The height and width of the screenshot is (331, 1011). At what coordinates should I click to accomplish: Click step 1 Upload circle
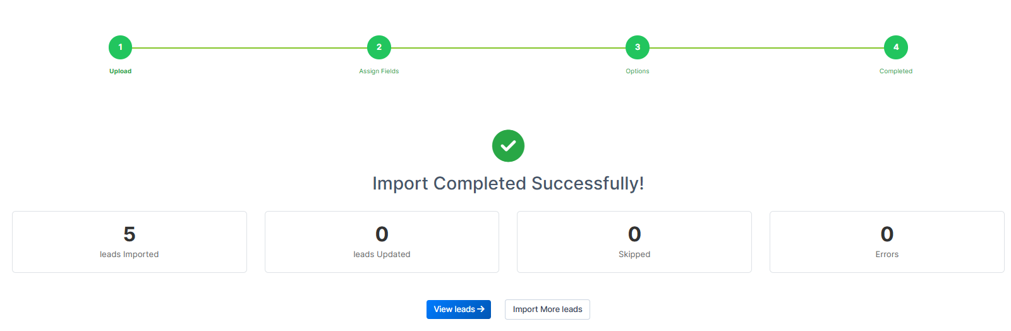tap(120, 47)
